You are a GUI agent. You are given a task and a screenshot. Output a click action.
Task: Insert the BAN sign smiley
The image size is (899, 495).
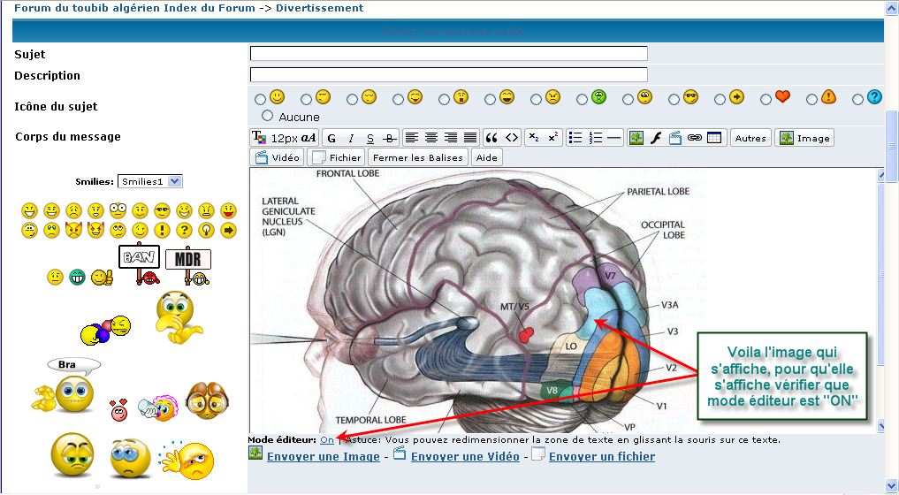[141, 263]
